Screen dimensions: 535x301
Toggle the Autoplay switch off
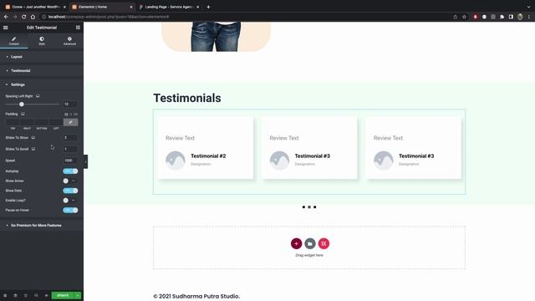pyautogui.click(x=70, y=171)
